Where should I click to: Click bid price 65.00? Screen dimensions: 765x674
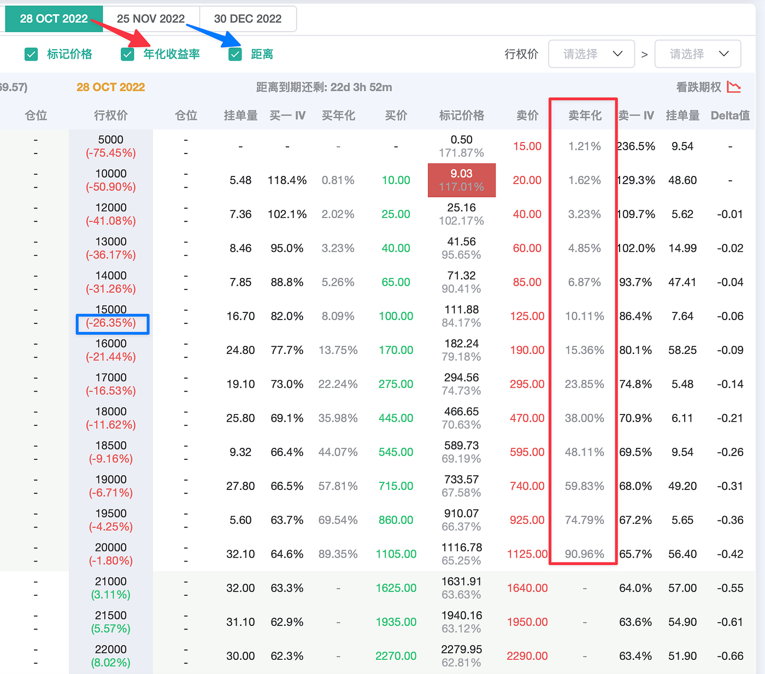click(x=396, y=282)
